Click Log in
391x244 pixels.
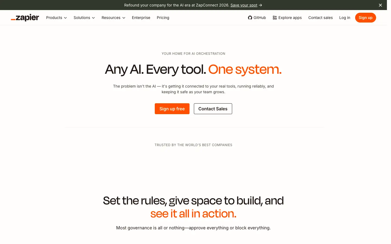[345, 18]
